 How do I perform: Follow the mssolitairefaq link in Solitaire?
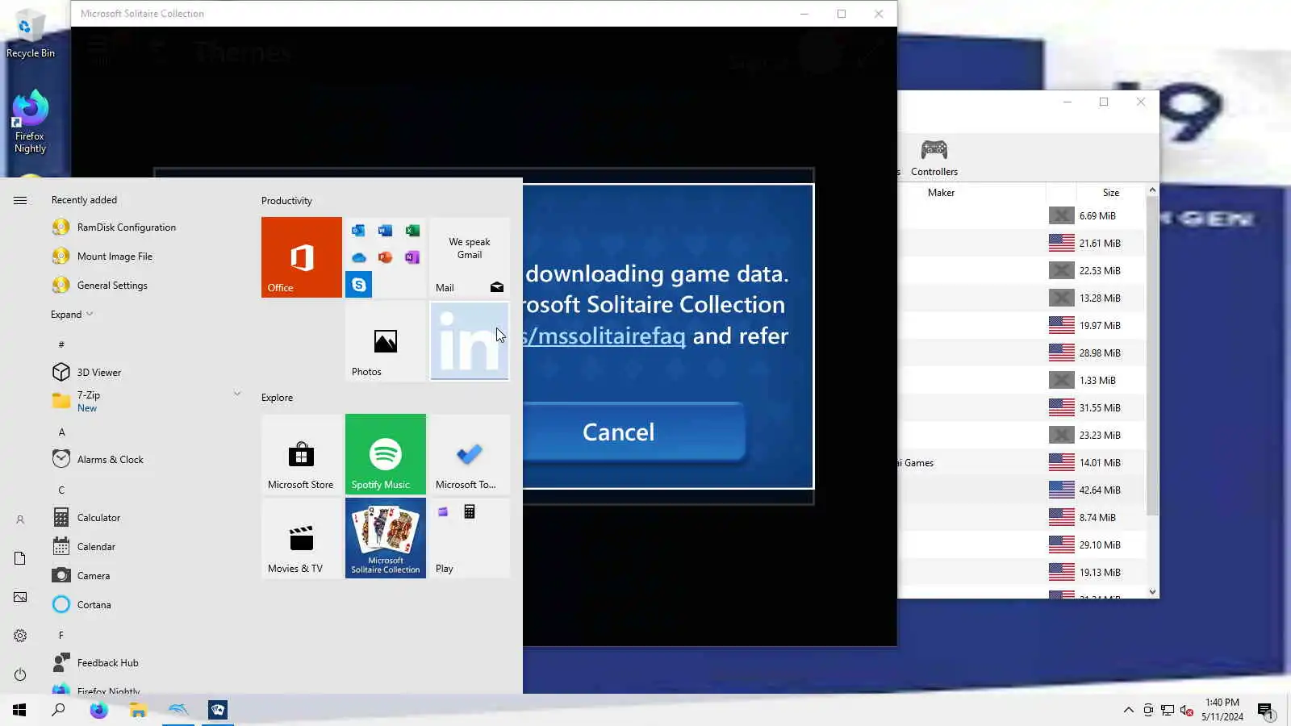[x=604, y=336]
